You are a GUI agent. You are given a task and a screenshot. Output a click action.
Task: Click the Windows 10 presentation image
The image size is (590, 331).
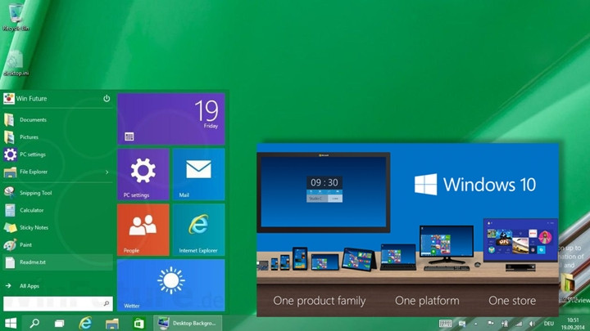[x=407, y=230]
